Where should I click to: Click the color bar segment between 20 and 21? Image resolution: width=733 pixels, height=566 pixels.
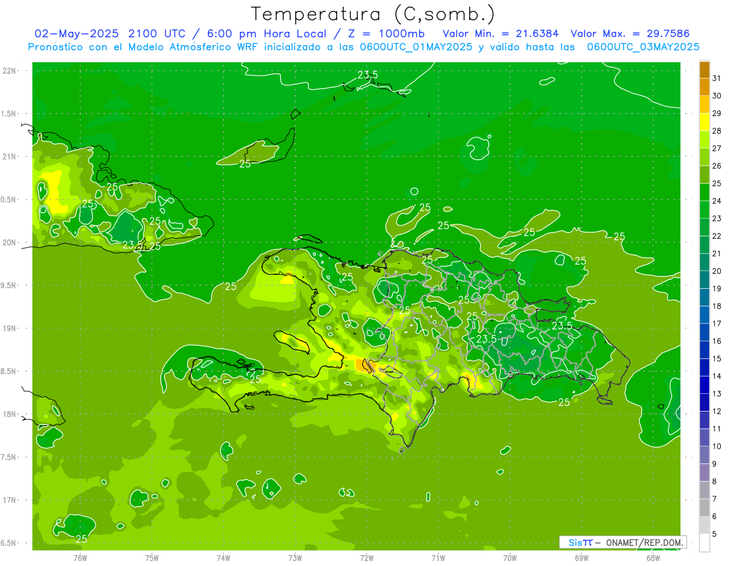click(x=704, y=262)
